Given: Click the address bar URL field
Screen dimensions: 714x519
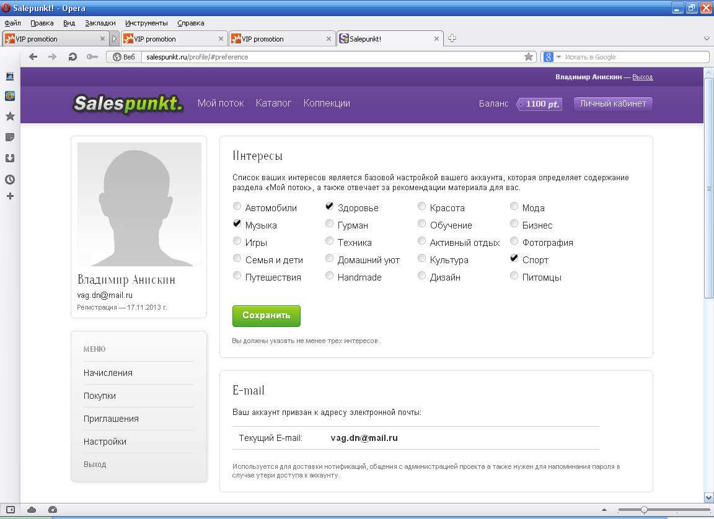Looking at the screenshot, I should 332,57.
